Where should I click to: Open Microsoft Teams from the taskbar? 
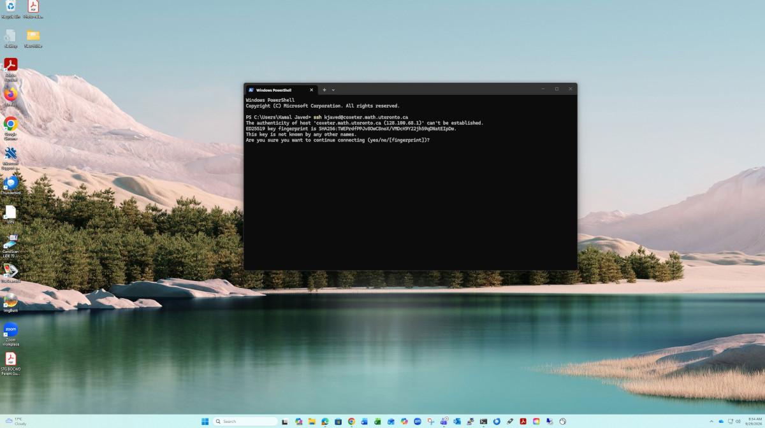click(444, 421)
